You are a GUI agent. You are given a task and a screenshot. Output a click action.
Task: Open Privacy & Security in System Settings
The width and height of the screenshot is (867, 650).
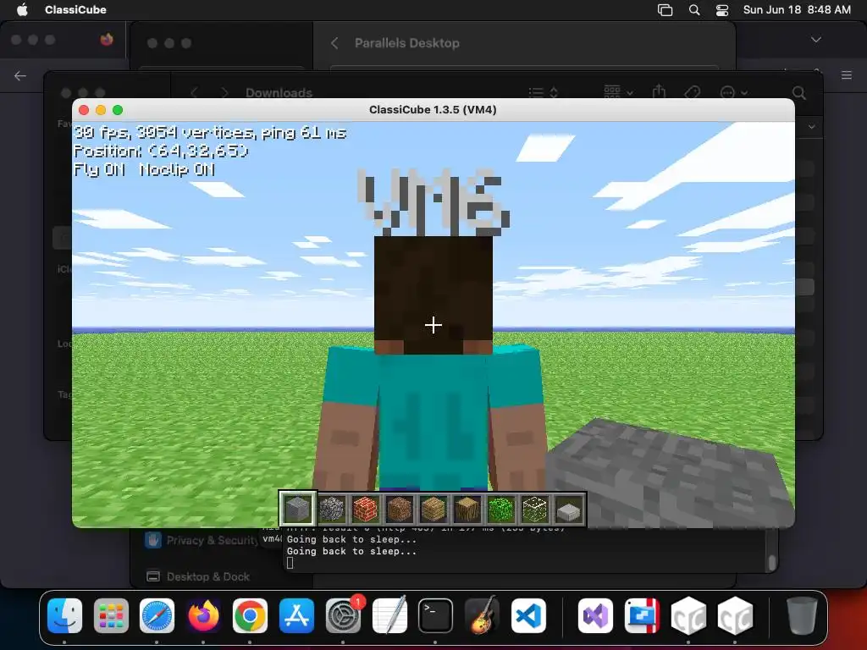pos(202,540)
